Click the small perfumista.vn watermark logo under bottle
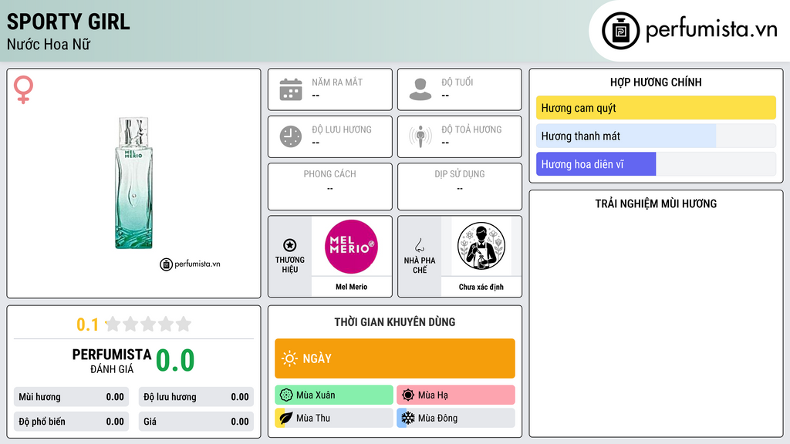 pos(190,264)
